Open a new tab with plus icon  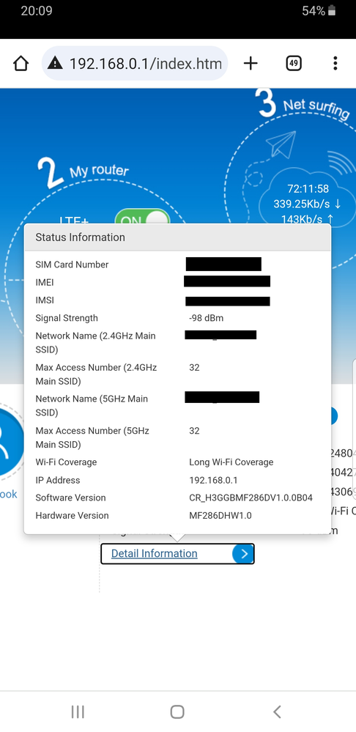coord(251,63)
